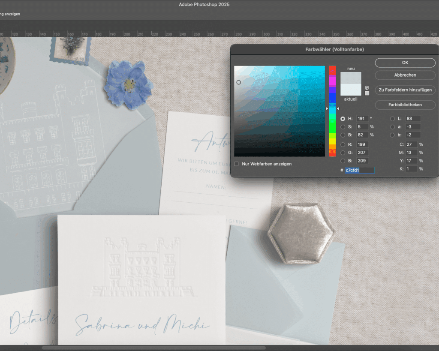
Task: Click the H hue value field 191
Action: coord(362,119)
